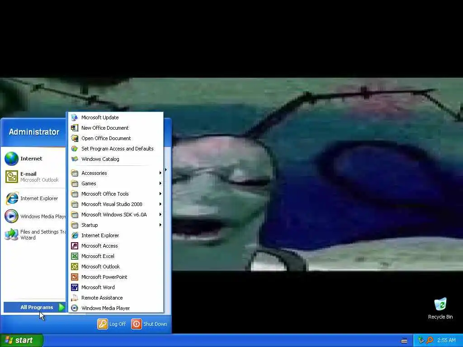The image size is (463, 347).
Task: Click the Microsoft Office Tools folder icon
Action: click(x=75, y=194)
